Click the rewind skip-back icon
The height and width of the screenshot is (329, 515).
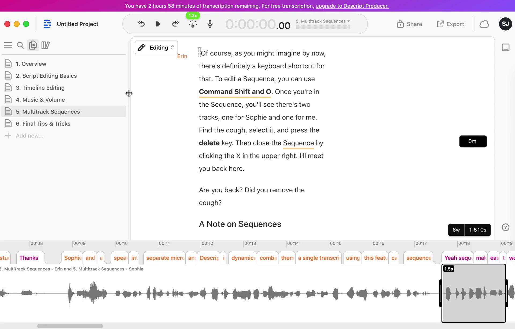click(x=141, y=24)
